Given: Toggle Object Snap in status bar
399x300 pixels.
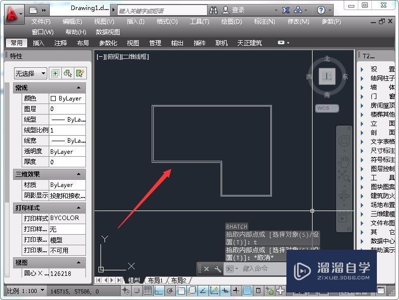Looking at the screenshot, I should click(x=181, y=290).
